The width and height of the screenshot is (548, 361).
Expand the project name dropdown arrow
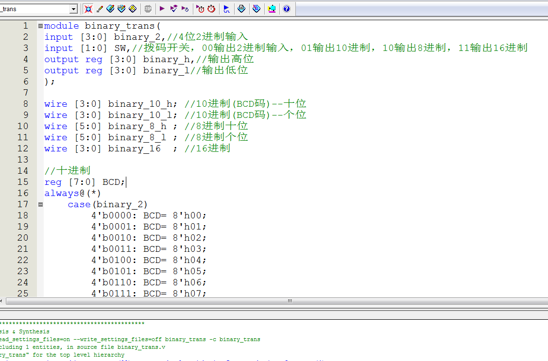tap(73, 9)
